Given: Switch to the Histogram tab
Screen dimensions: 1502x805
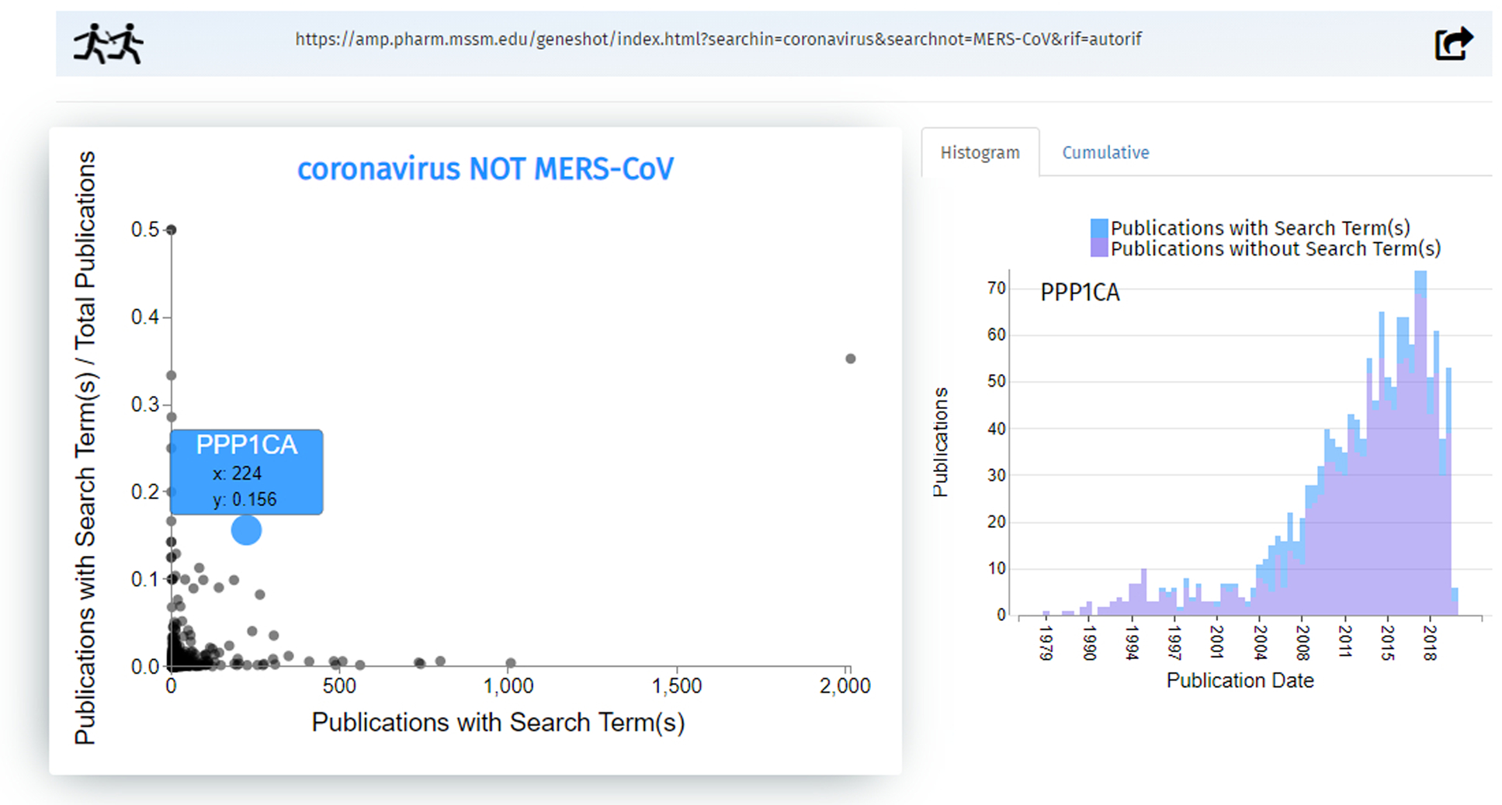Looking at the screenshot, I should point(980,152).
